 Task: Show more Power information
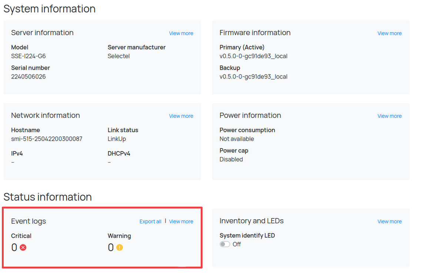pos(390,116)
